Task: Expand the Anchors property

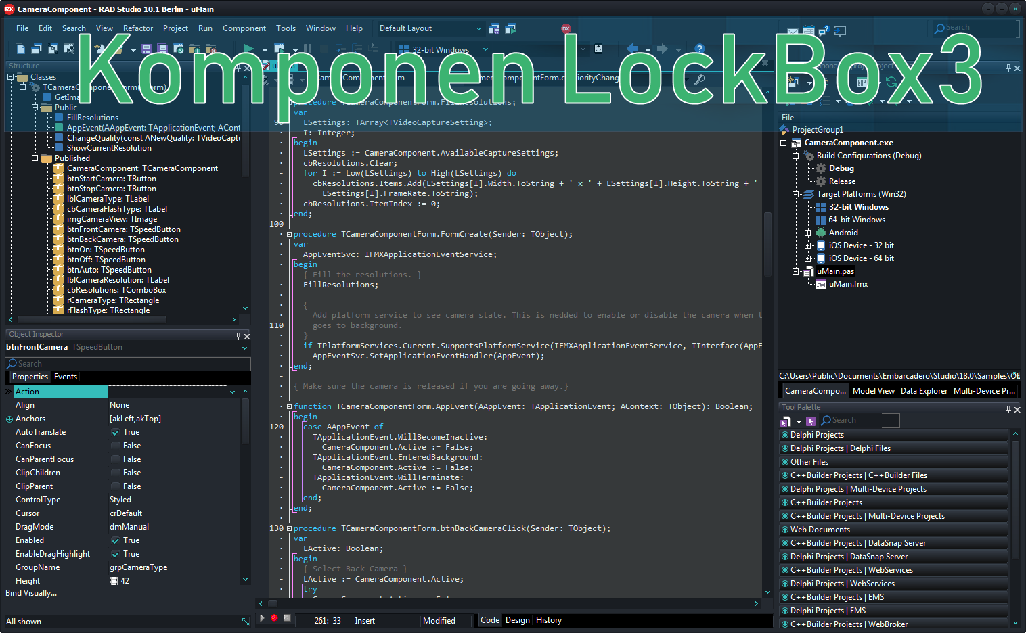Action: pos(9,419)
